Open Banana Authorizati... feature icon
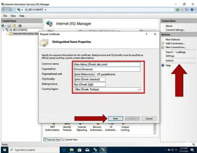Screen dimensions: 197x153 point(97,128)
